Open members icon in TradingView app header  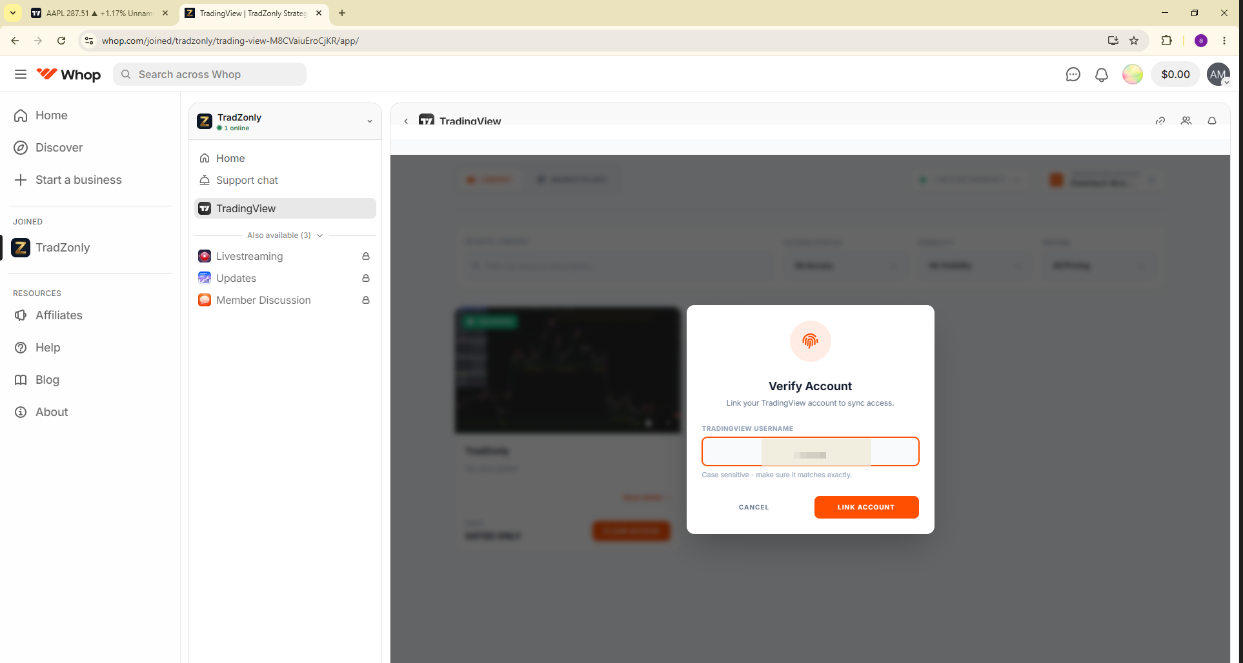tap(1186, 121)
